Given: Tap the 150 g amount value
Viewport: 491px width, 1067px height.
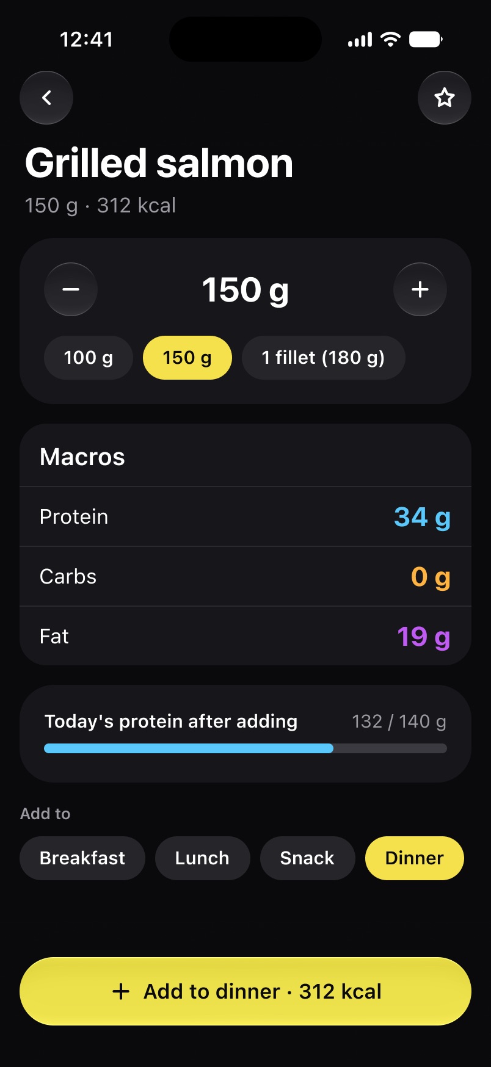Looking at the screenshot, I should [245, 290].
